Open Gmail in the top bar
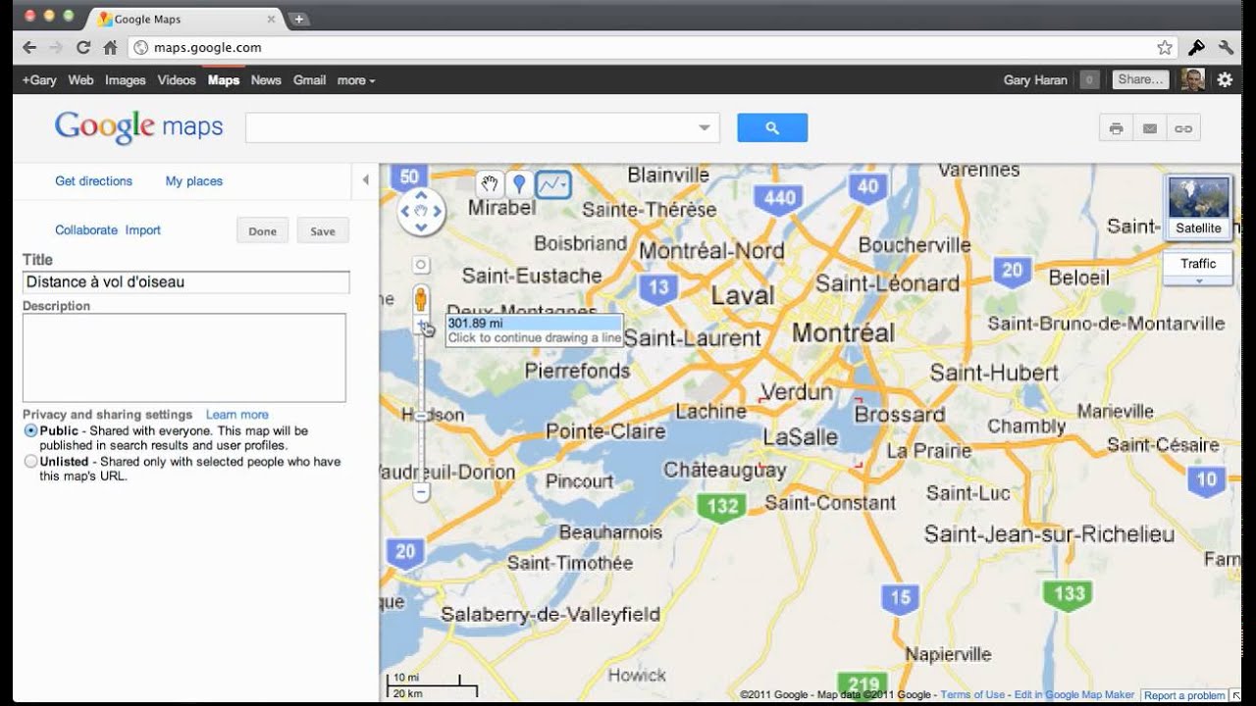The width and height of the screenshot is (1256, 706). (x=309, y=80)
